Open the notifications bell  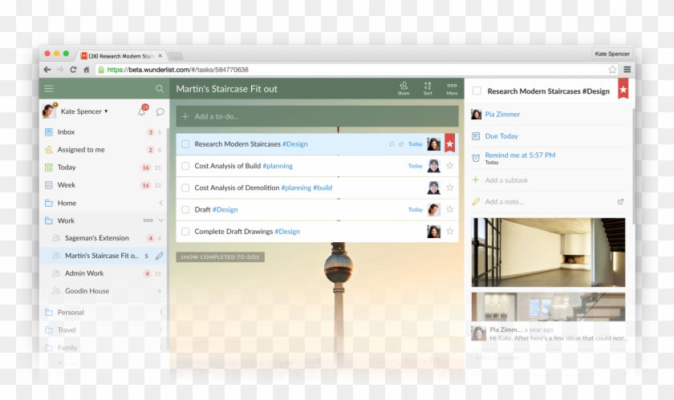pos(141,111)
